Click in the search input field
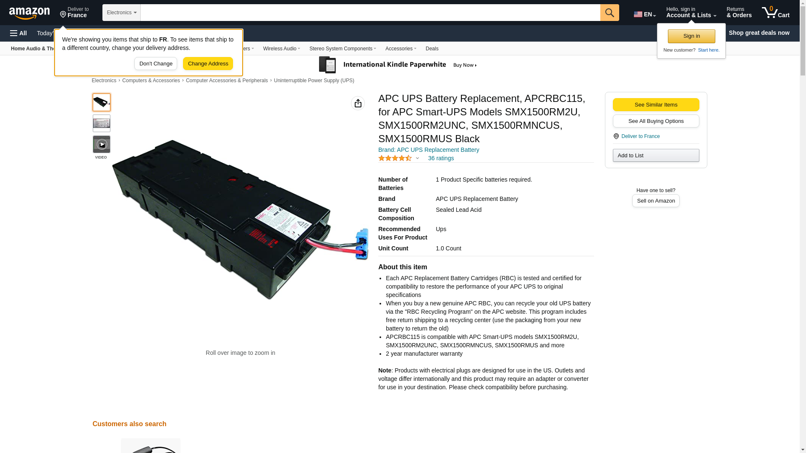Screen dimensions: 806x453 370,13
